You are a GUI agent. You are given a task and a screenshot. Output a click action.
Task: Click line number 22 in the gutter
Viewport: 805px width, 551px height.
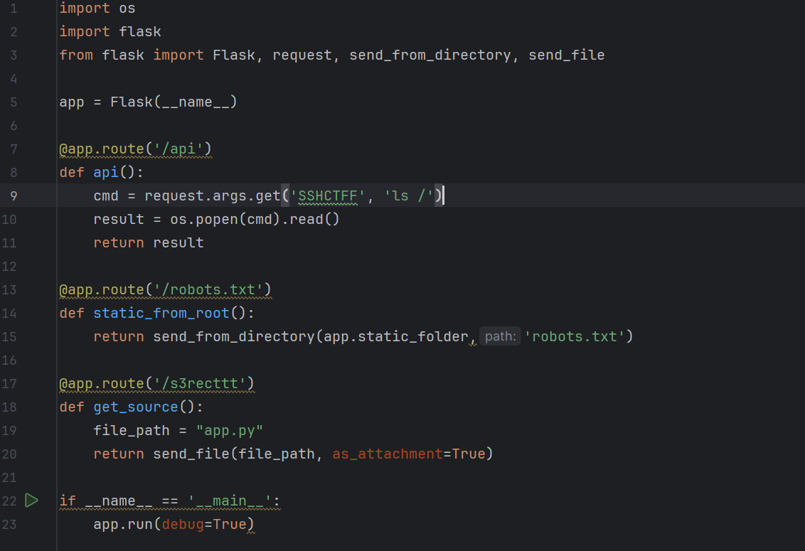[10, 501]
